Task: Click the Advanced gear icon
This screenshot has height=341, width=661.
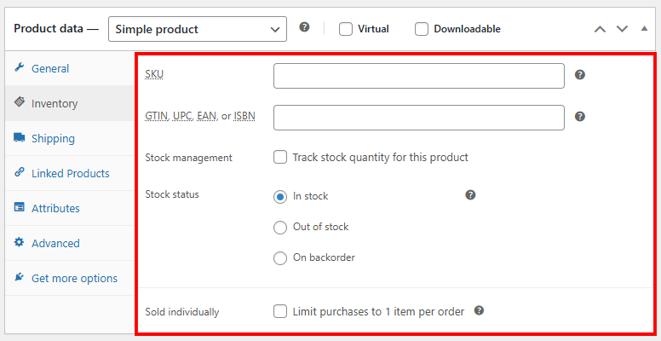Action: tap(20, 243)
